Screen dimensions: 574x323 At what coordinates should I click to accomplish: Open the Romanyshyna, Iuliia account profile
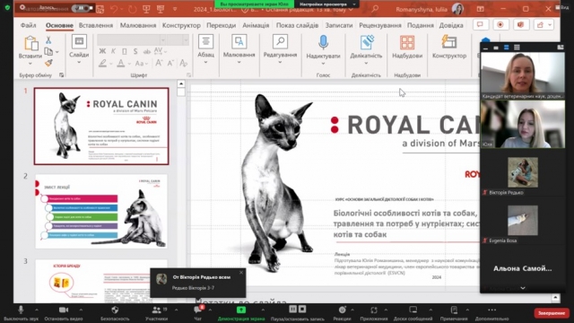pos(430,9)
